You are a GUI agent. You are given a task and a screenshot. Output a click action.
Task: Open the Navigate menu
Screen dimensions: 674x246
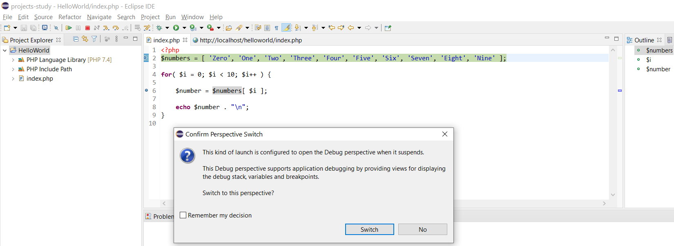pyautogui.click(x=99, y=17)
